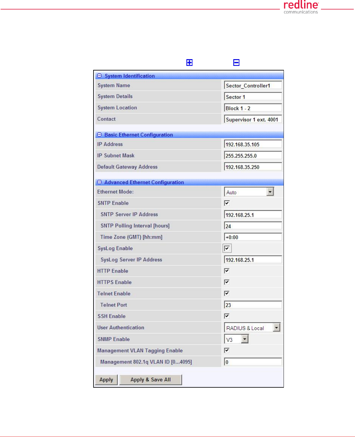Open the Ethernet Mode dropdown

(x=270, y=192)
